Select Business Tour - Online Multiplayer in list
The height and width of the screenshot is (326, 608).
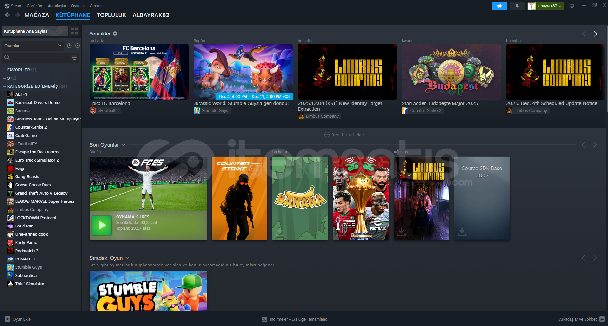(48, 119)
